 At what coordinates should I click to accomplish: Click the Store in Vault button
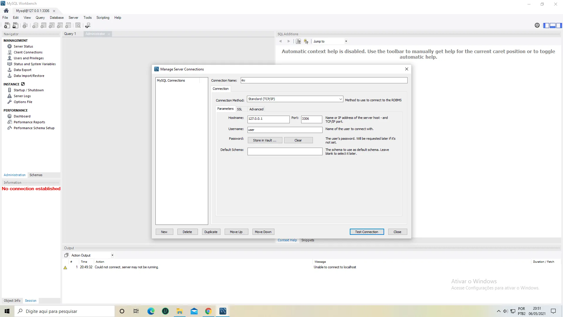tap(264, 140)
